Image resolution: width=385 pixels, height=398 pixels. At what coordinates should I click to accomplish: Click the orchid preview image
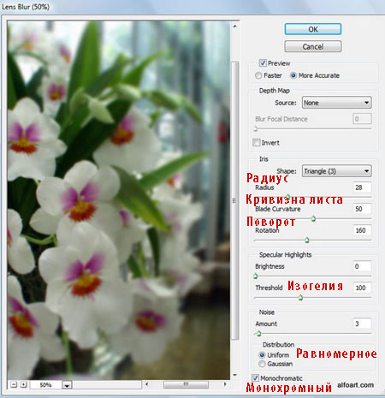[x=119, y=199]
